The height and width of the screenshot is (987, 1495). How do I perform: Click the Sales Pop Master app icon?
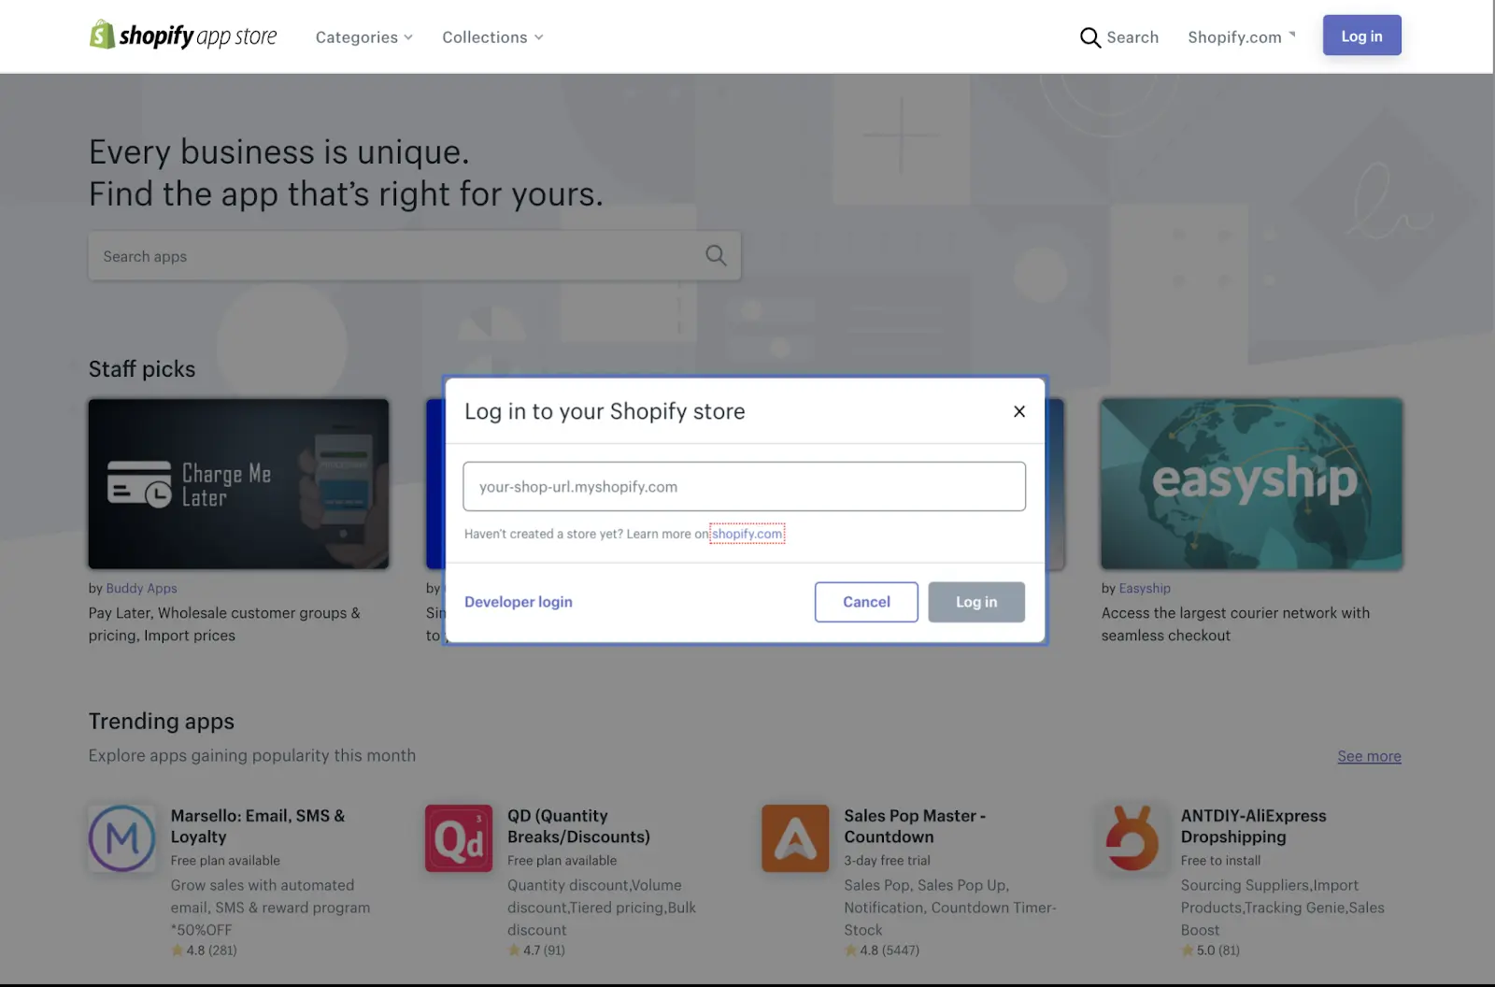coord(795,838)
